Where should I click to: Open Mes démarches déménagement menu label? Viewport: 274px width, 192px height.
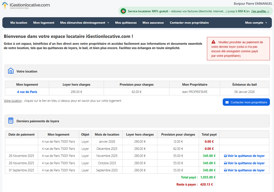tap(83, 23)
